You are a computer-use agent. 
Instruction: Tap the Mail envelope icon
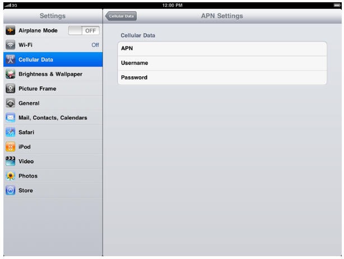click(10, 117)
